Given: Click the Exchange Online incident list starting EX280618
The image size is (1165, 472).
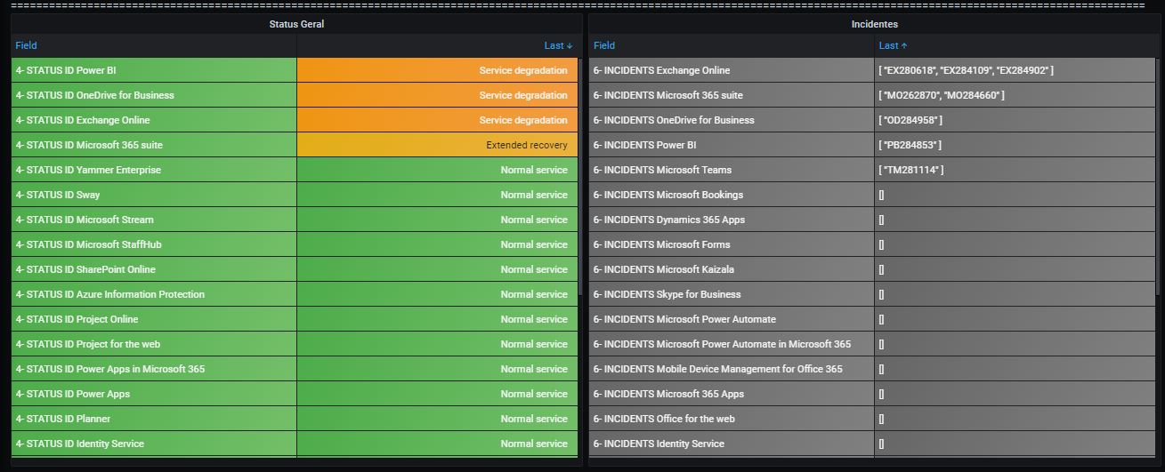Looking at the screenshot, I should point(1015,70).
